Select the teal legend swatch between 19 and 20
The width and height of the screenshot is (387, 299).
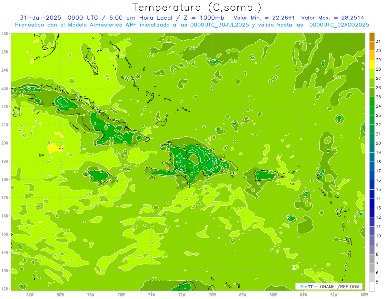[x=372, y=148]
